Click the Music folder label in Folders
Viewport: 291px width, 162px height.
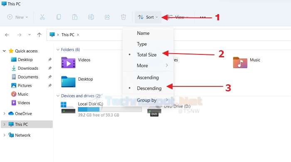pyautogui.click(x=255, y=60)
